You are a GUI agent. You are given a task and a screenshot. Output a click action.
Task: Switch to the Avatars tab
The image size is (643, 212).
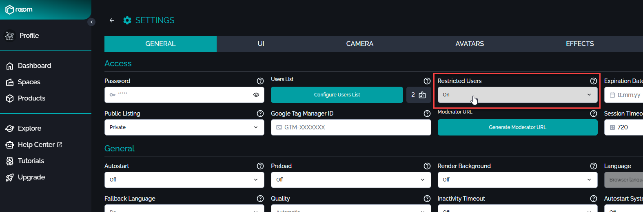tap(469, 44)
